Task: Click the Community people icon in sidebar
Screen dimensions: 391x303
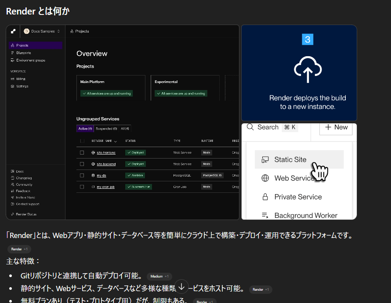Action: click(12, 184)
